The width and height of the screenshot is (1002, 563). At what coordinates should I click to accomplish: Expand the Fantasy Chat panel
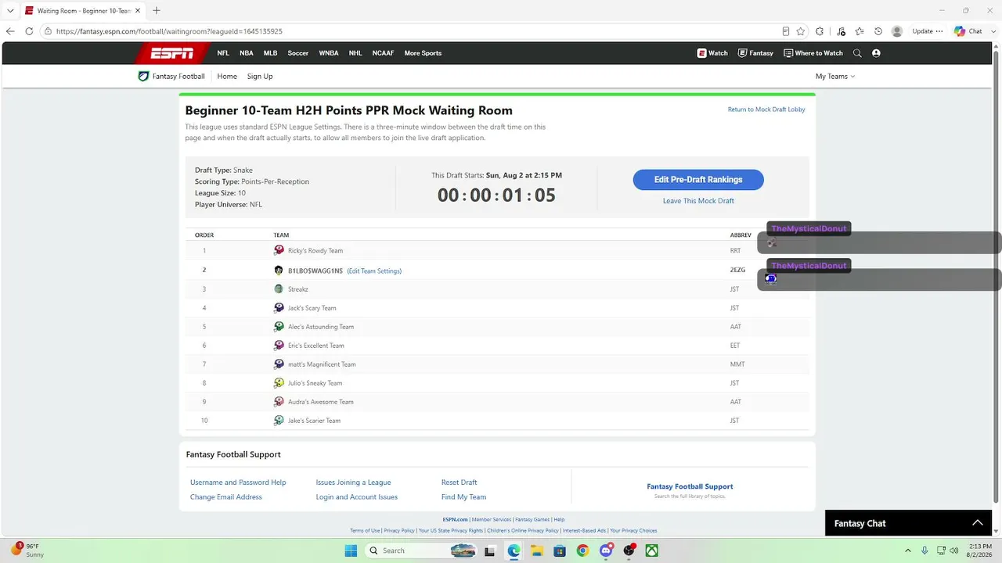909,523
